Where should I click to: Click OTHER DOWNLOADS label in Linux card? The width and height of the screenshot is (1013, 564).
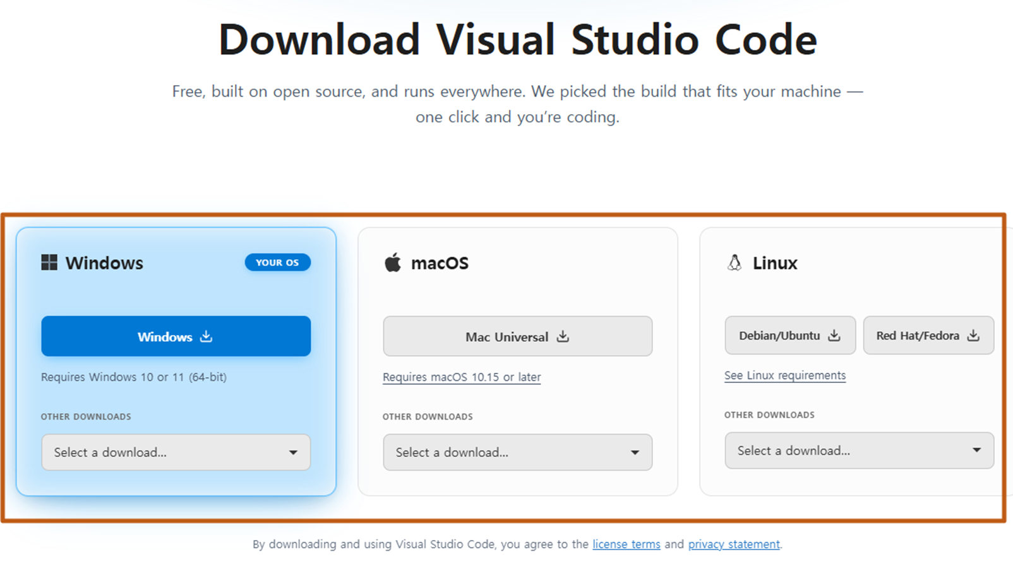coord(769,414)
